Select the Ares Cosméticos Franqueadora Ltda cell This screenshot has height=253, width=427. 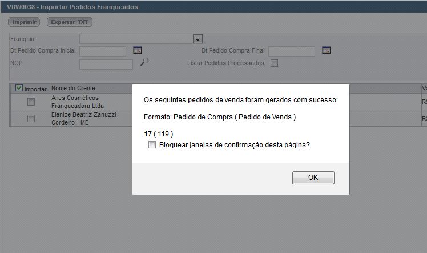click(78, 102)
